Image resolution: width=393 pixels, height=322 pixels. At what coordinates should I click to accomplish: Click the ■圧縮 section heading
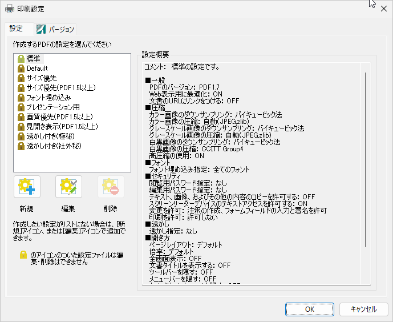(x=155, y=108)
